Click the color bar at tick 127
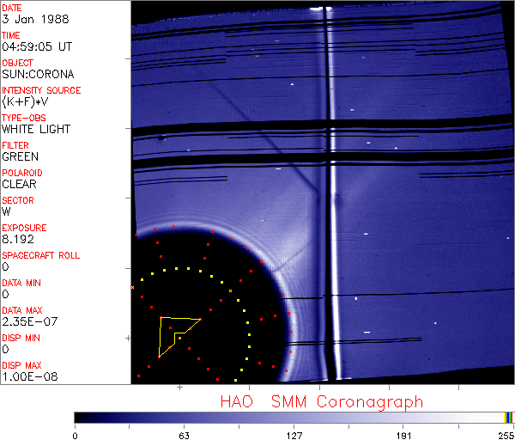 [294, 417]
